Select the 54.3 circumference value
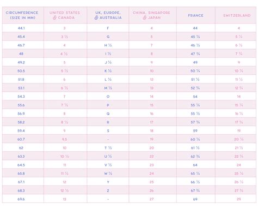Image resolution: width=258 pixels, height=209 pixels. point(21,97)
